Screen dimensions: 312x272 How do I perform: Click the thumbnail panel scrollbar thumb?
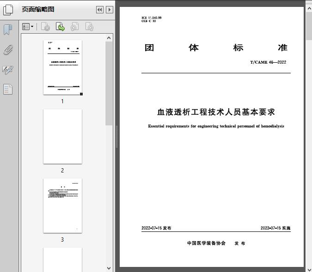109,83
